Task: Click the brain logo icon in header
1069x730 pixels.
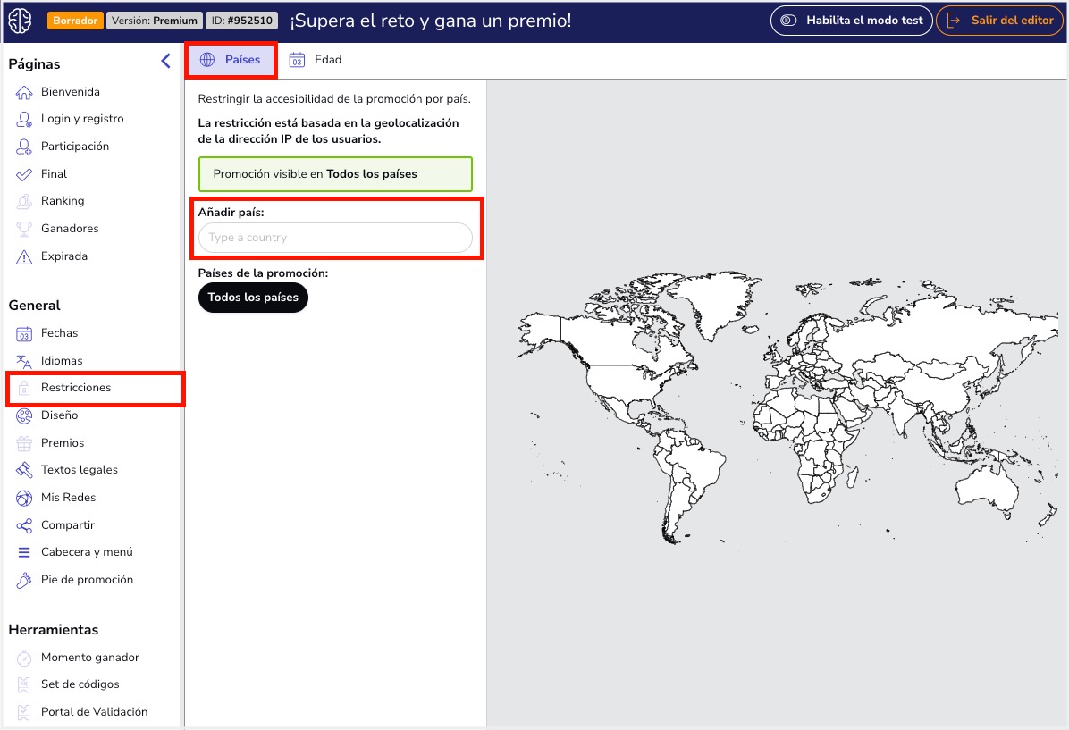Action: pyautogui.click(x=20, y=21)
